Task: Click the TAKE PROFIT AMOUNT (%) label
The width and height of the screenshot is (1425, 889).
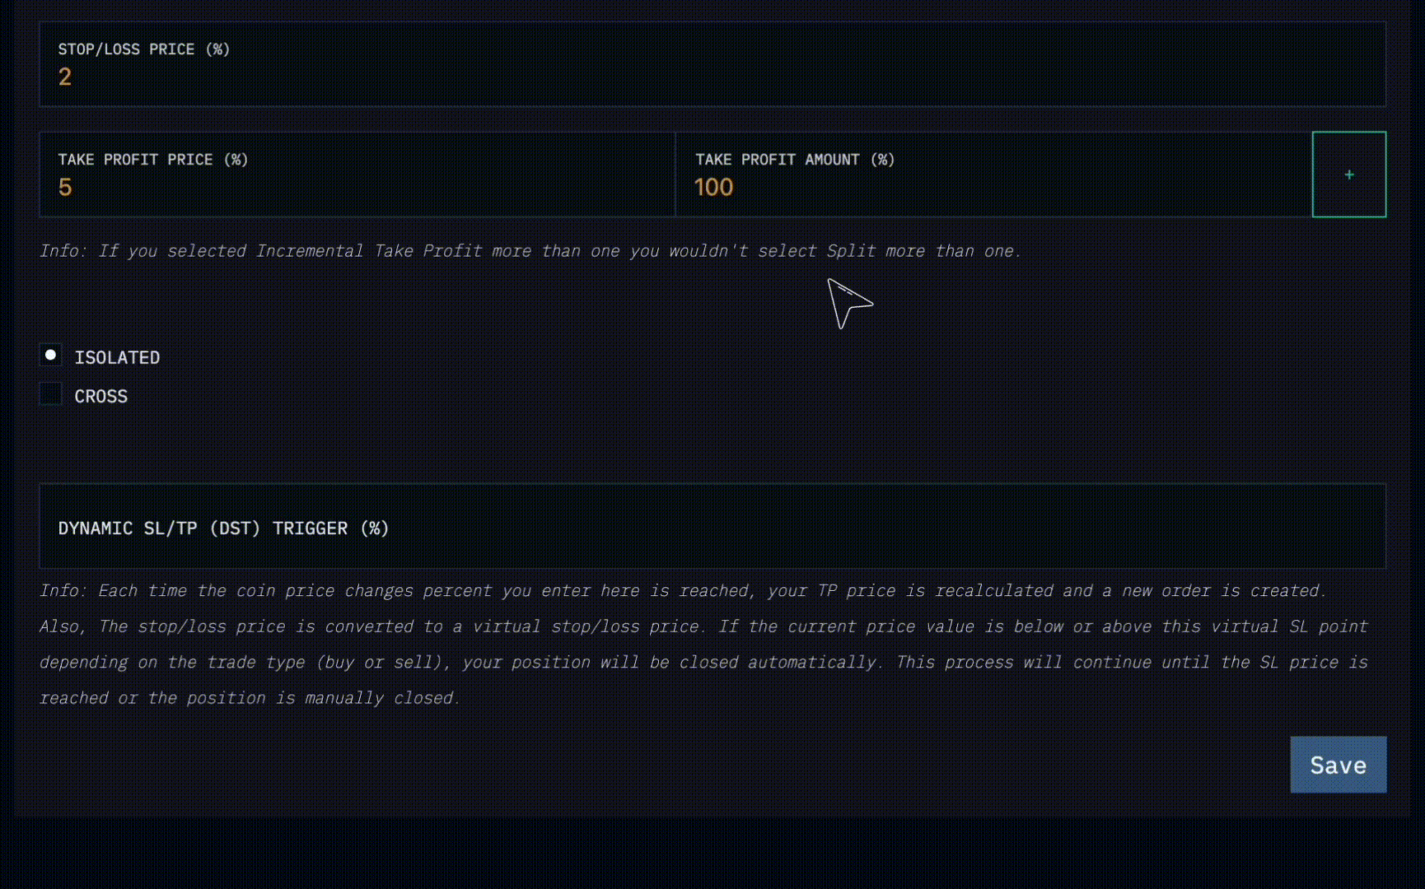Action: [x=795, y=160]
